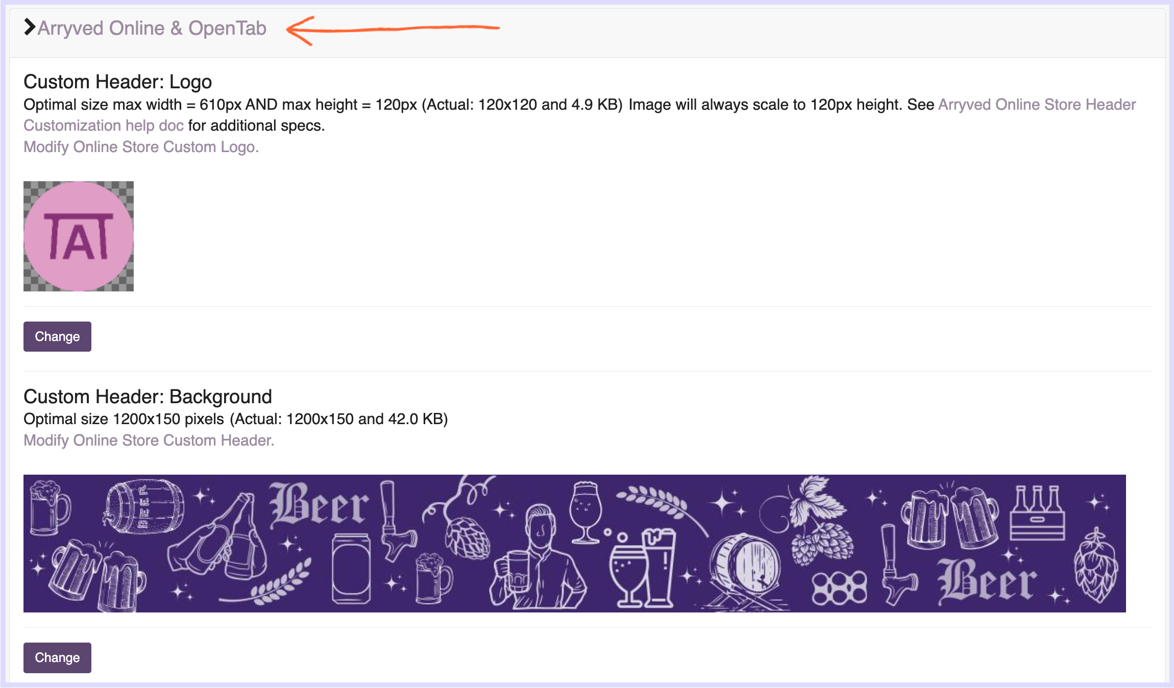This screenshot has height=688, width=1174.
Task: Click the pink TAT logo thumbnail
Action: pyautogui.click(x=79, y=236)
